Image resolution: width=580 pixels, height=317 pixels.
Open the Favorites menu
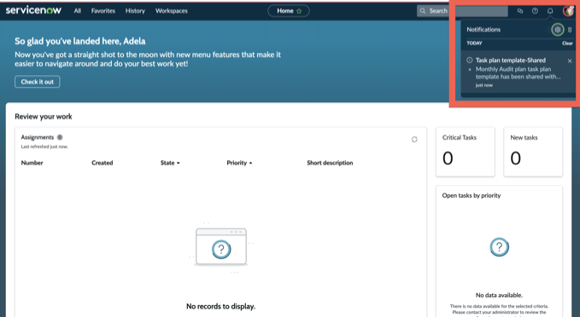click(x=103, y=11)
